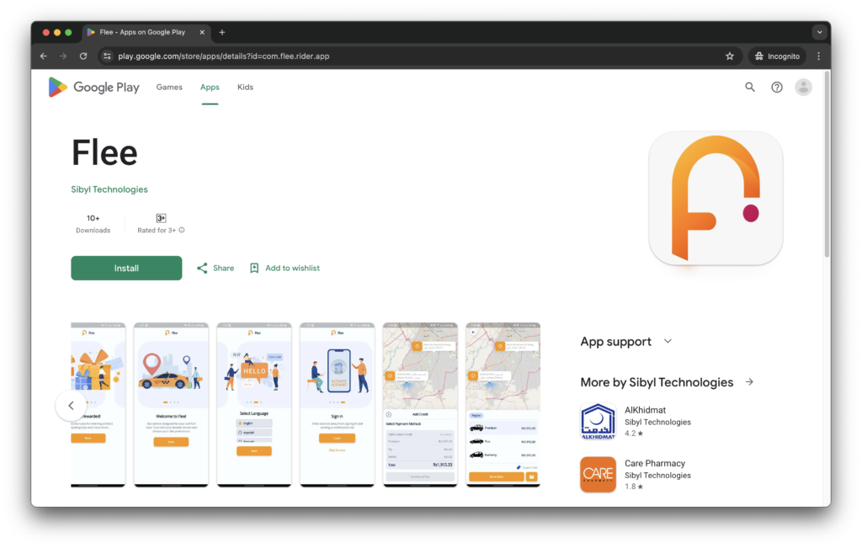This screenshot has width=862, height=548.
Task: Go back with the browser arrow
Action: click(44, 56)
